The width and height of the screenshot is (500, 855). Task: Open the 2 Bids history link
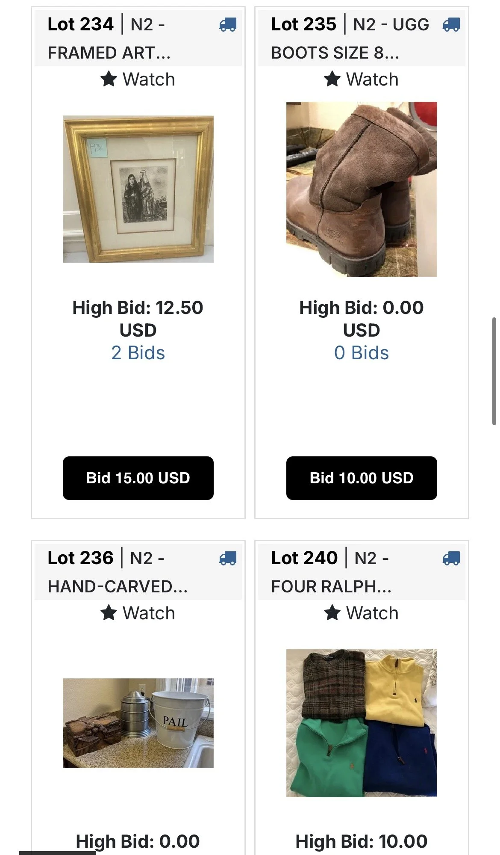coord(138,353)
